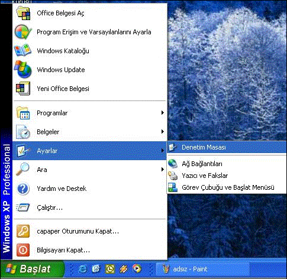Click capaper Oturumunu Kapat... key icon
Screen dimensions: 287x279
[x=23, y=231]
